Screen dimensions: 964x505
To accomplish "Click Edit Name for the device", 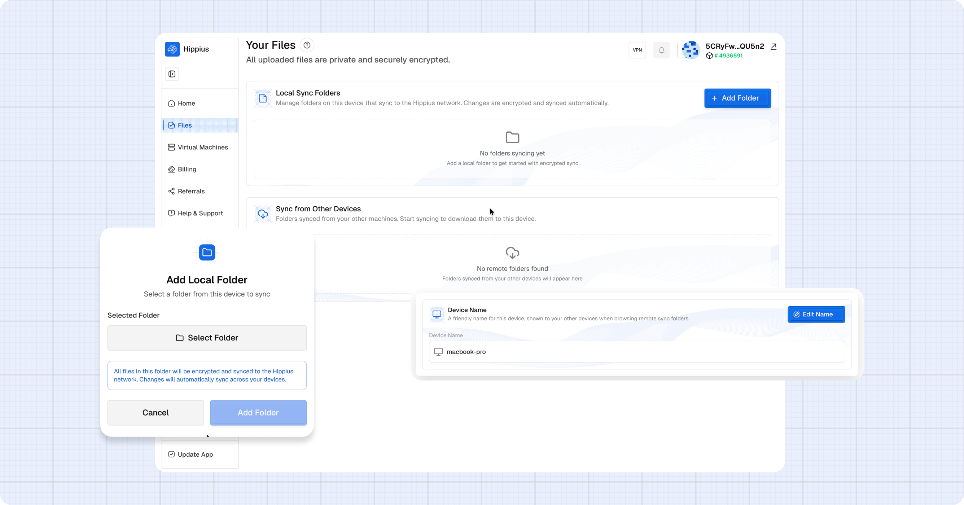I will (816, 314).
